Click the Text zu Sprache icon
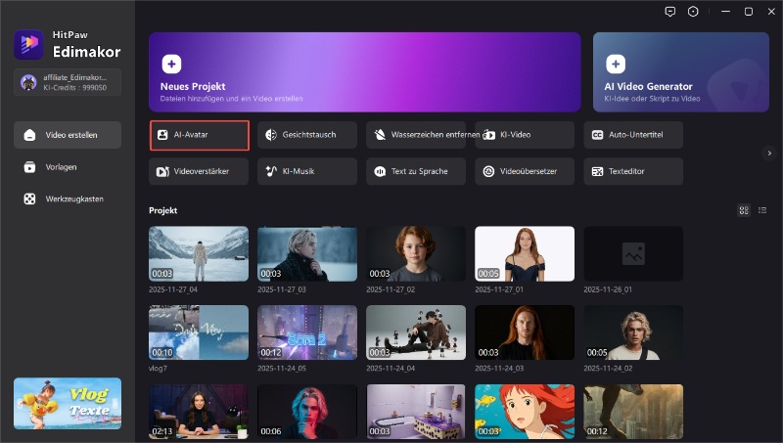Image resolution: width=783 pixels, height=443 pixels. tap(380, 171)
